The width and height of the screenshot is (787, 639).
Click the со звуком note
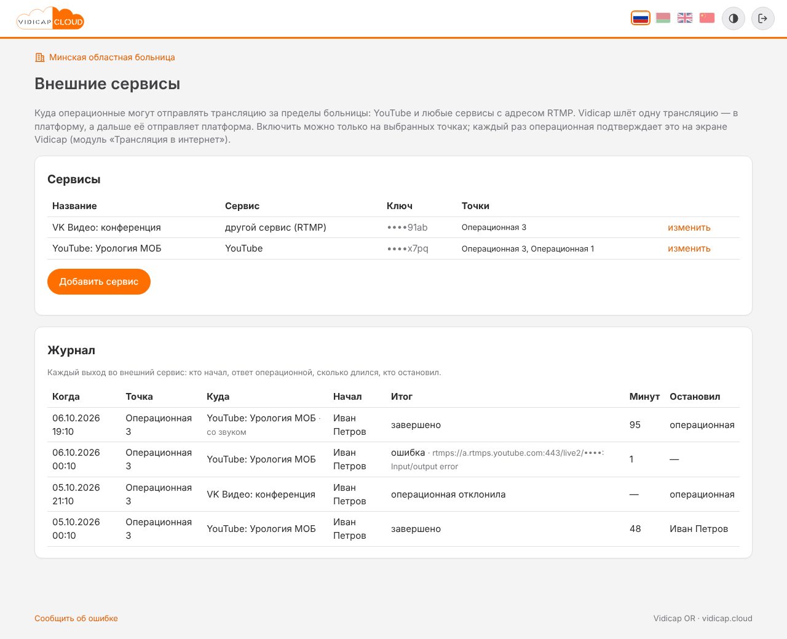click(226, 432)
